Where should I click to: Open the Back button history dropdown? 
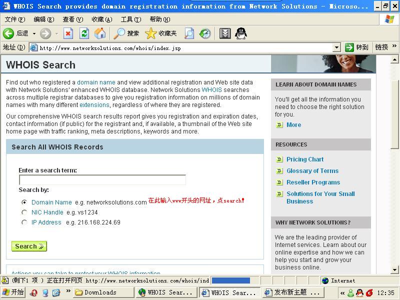coord(34,33)
